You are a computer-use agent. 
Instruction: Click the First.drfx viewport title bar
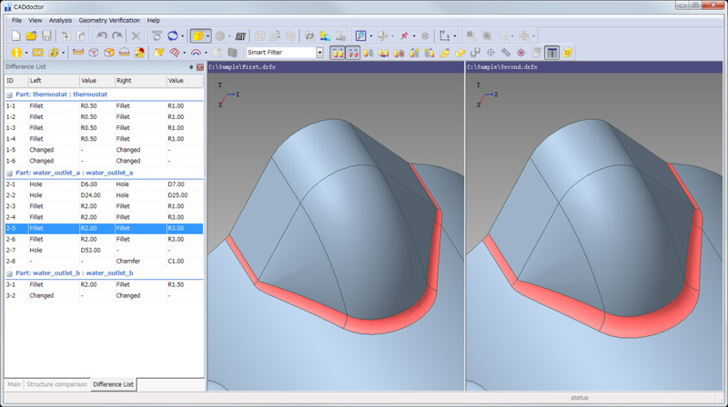pos(335,67)
